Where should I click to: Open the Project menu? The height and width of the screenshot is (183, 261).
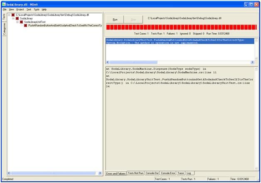20,10
